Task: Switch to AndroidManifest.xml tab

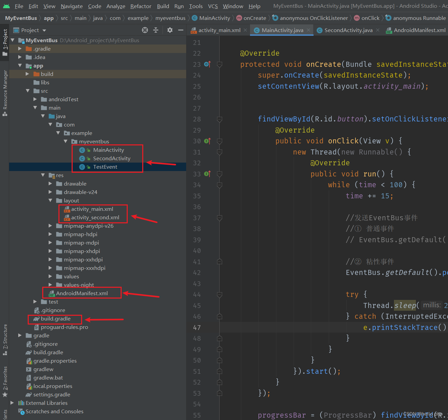Action: 416,30
